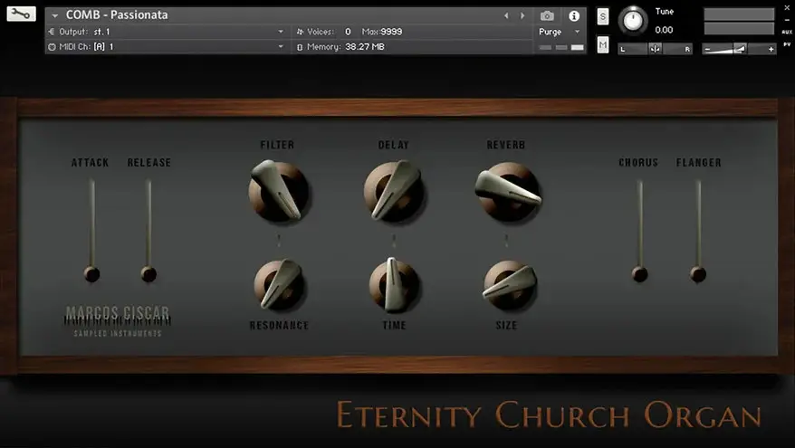Click the DELAY knob
The image size is (795, 448).
coord(394,191)
